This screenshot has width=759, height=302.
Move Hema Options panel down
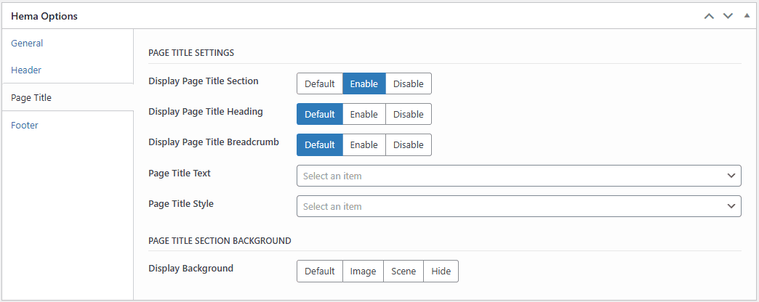click(x=728, y=16)
